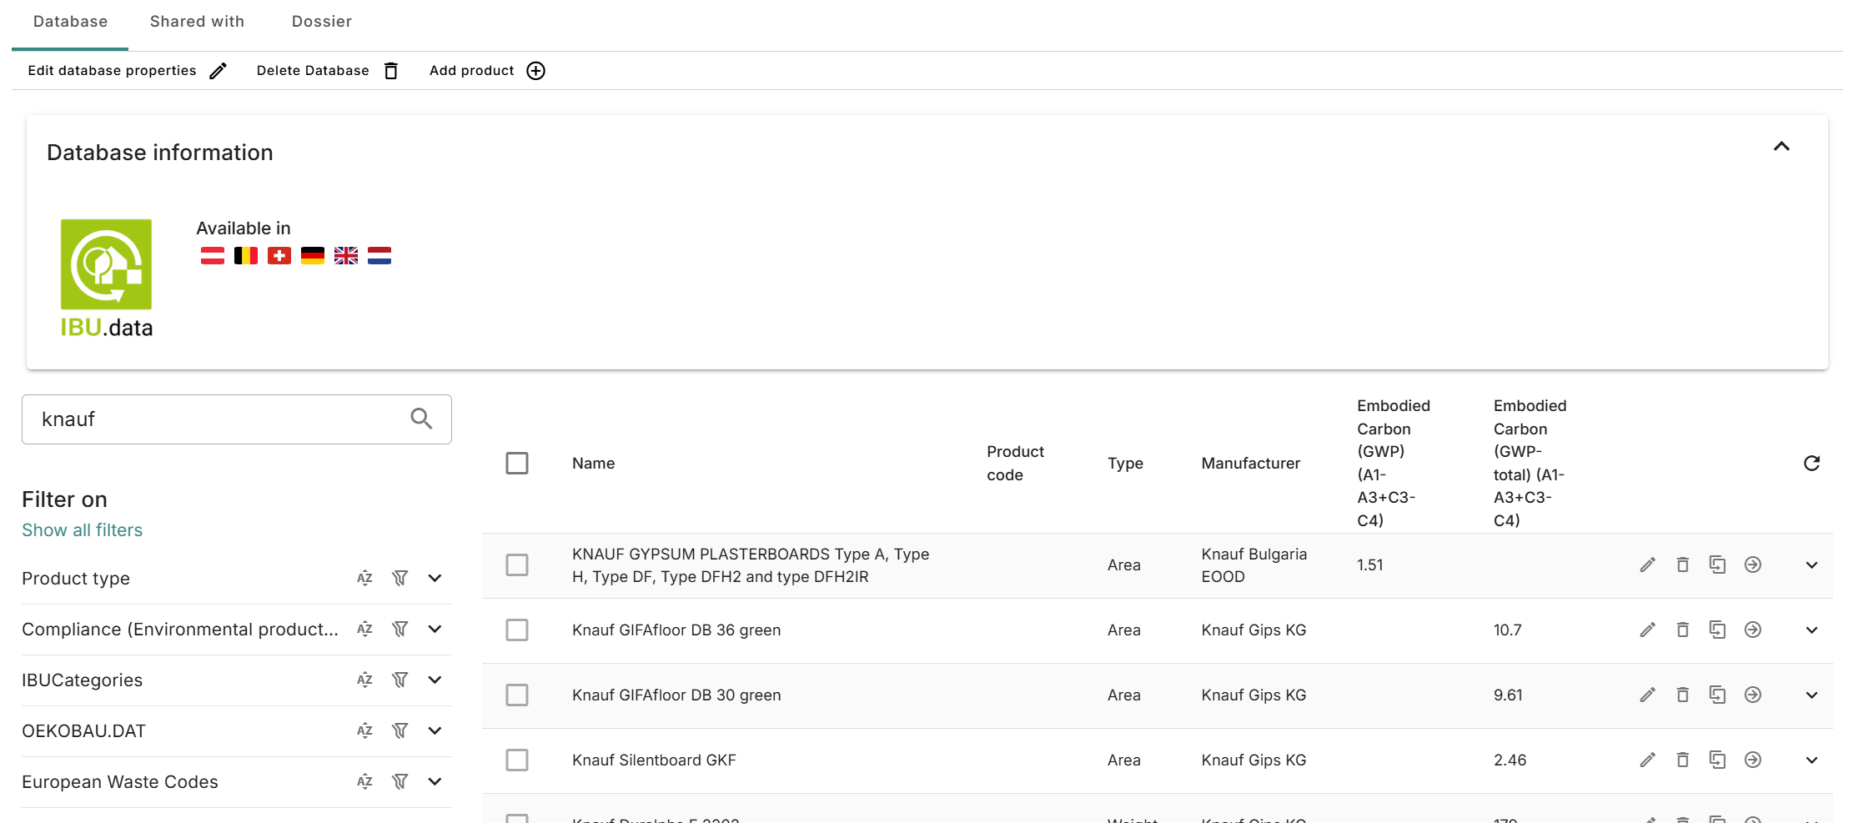
Task: Open KNAUF GYPSUM PLASTERBOARDS row arrow-circle icon
Action: tap(1753, 565)
